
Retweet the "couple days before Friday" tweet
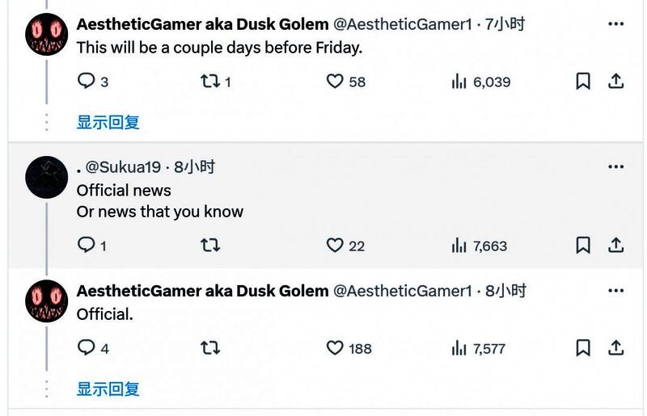click(209, 82)
